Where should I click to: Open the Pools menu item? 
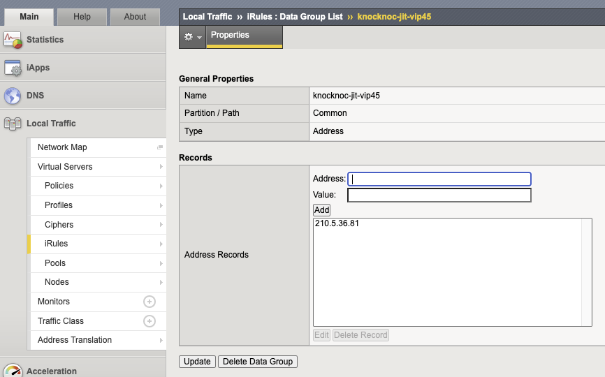click(x=98, y=263)
